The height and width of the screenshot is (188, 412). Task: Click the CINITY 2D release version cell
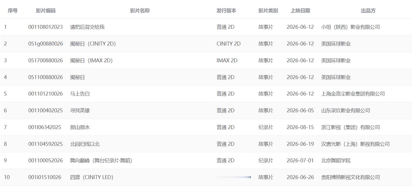[228, 44]
